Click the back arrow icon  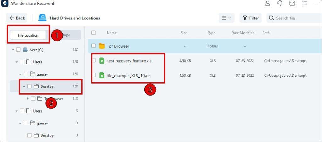[x=12, y=18]
